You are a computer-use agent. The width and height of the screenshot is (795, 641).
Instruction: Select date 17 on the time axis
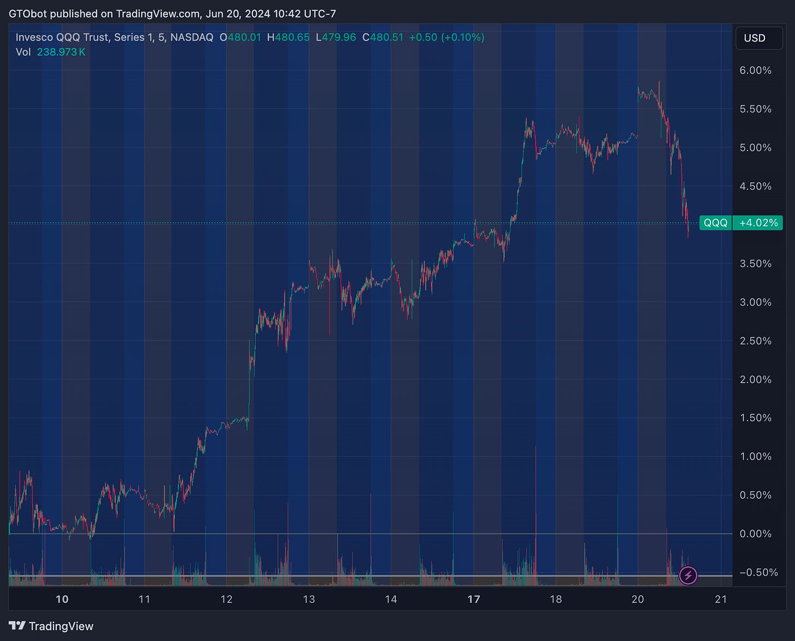(x=473, y=599)
